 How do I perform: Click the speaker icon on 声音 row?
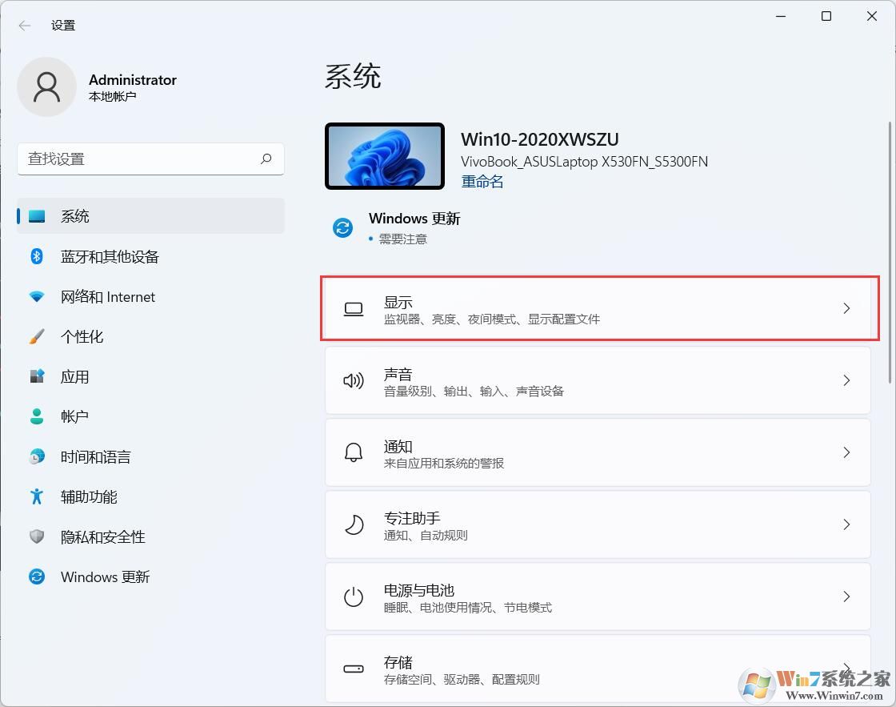353,380
